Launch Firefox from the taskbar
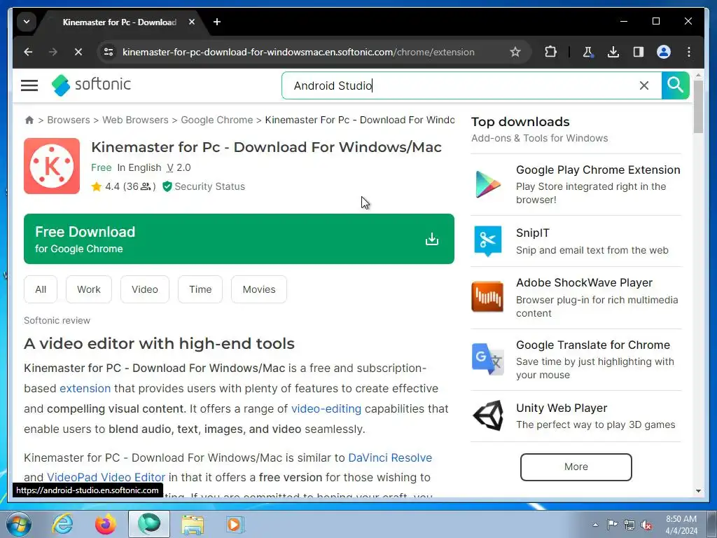Screen dimensions: 717x538 [106, 524]
